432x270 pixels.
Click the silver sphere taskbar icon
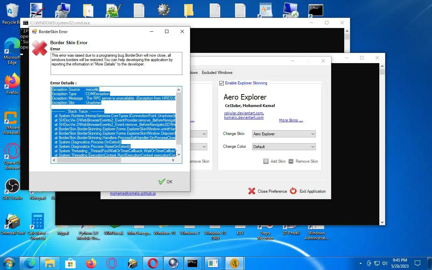[x=173, y=263]
